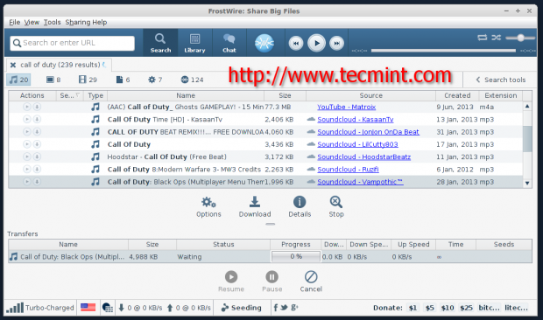Open the Soundcloud - KasaanTv source link
The image size is (543, 320).
(x=356, y=120)
